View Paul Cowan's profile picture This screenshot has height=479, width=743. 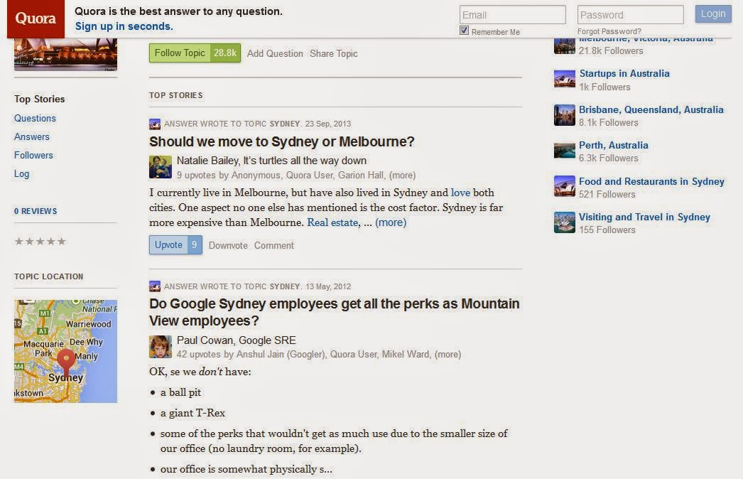(x=160, y=347)
